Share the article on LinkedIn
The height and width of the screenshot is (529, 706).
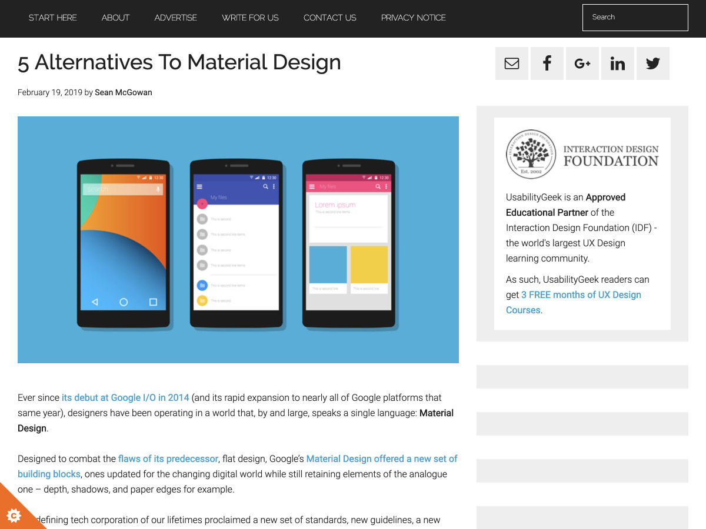(x=618, y=63)
